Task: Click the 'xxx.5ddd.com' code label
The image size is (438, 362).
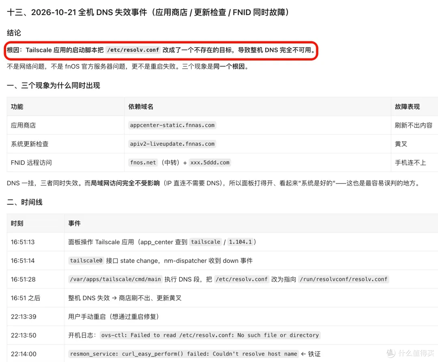Action: (210, 163)
